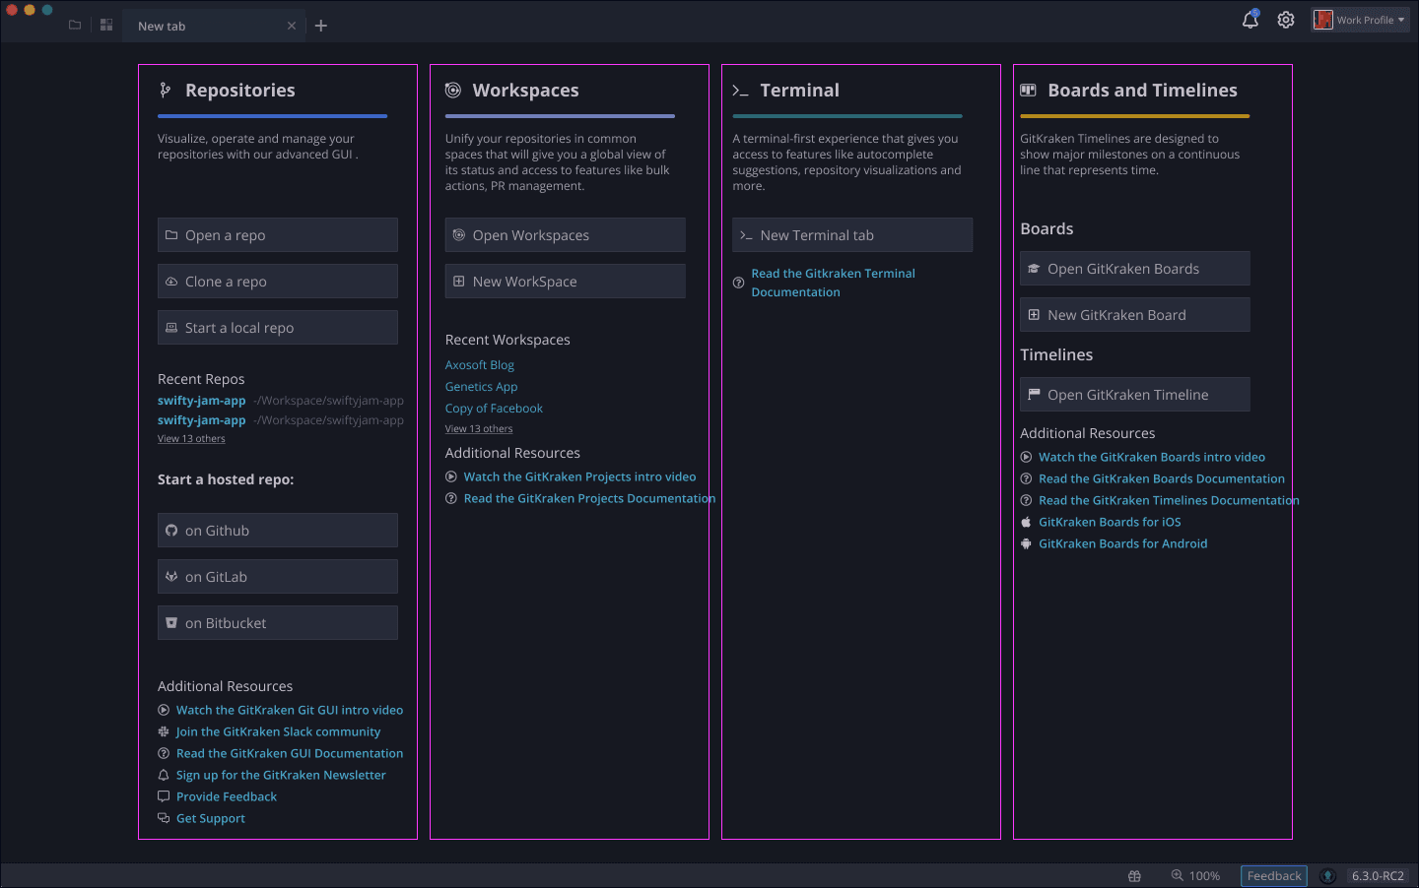The height and width of the screenshot is (888, 1419).
Task: Start a hosted repo on Bitbucket
Action: pyautogui.click(x=278, y=623)
